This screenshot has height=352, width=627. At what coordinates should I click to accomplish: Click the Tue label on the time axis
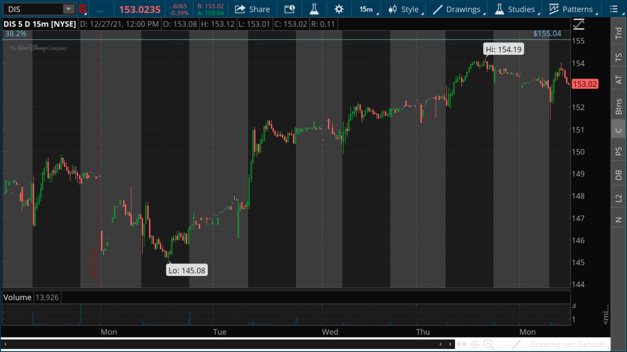(219, 332)
